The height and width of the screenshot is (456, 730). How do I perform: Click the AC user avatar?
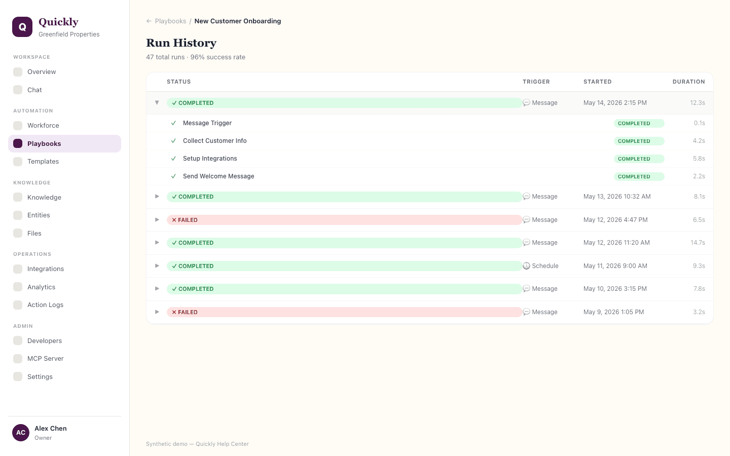[21, 433]
